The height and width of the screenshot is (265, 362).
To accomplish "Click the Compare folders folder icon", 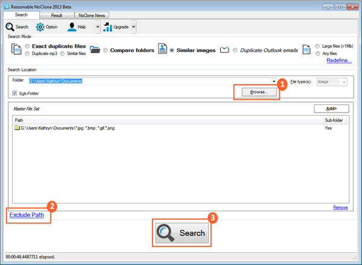I will coord(95,49).
